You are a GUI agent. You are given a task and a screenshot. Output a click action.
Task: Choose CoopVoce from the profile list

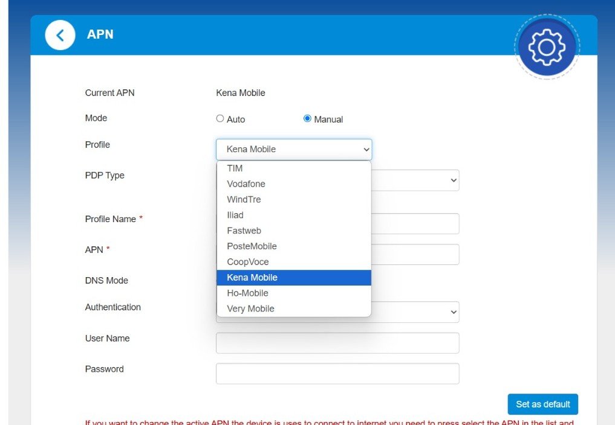(294, 262)
